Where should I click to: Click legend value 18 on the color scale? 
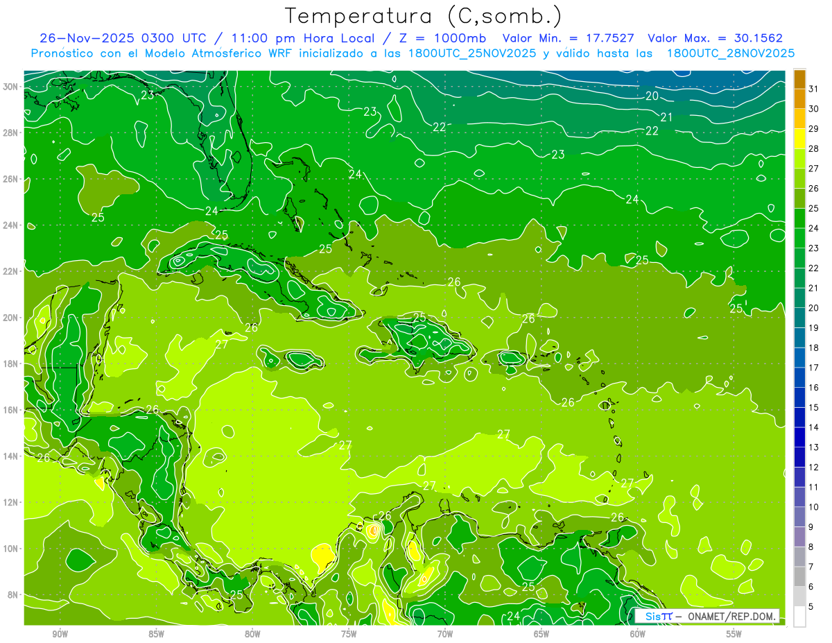click(814, 348)
